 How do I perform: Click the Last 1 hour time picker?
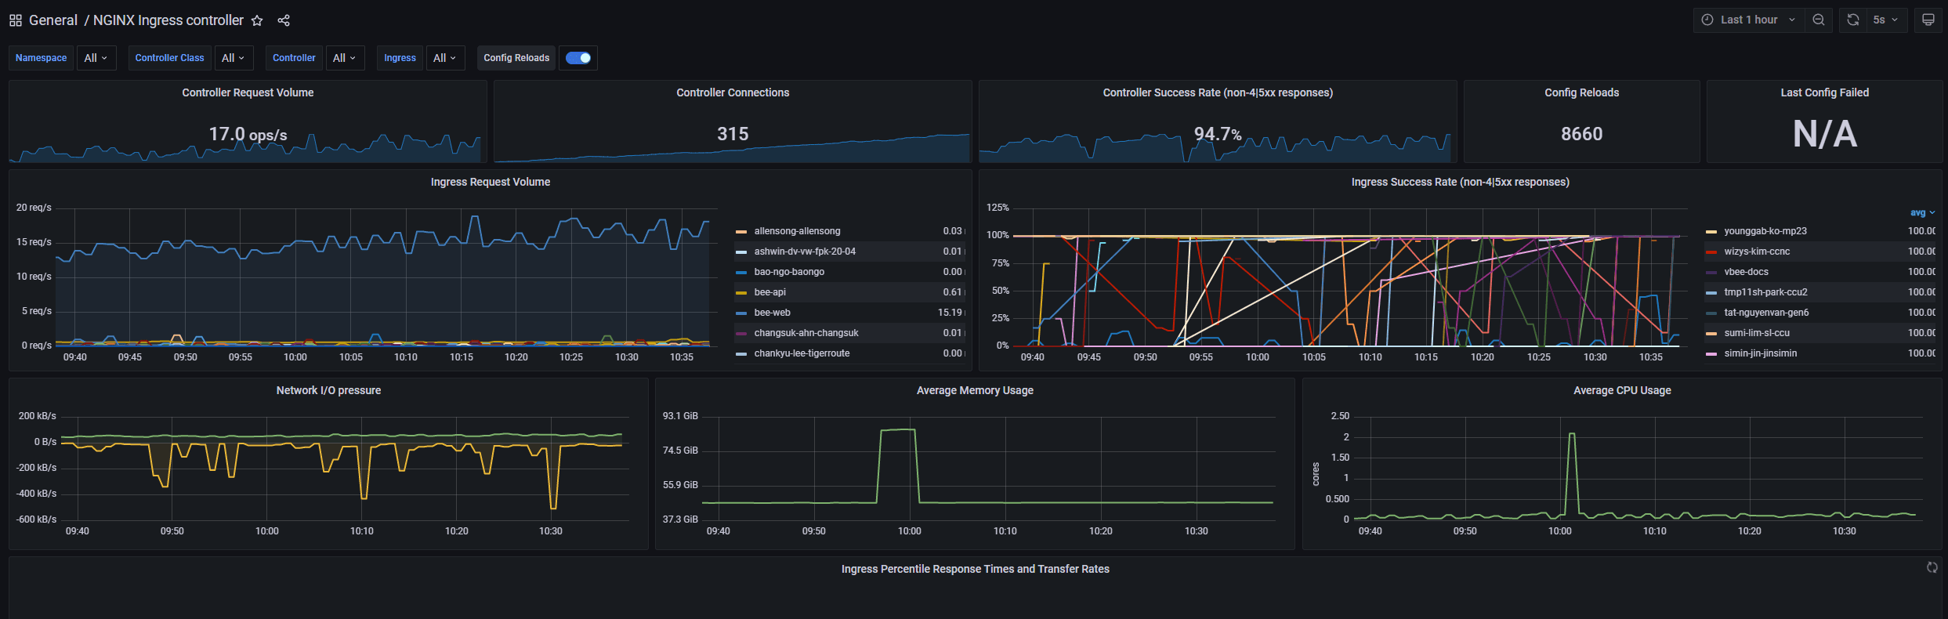click(1749, 20)
